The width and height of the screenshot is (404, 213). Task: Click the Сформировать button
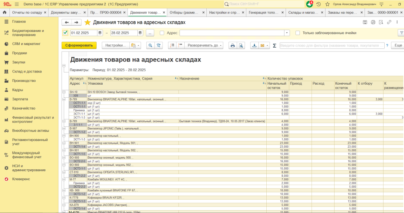coord(79,45)
